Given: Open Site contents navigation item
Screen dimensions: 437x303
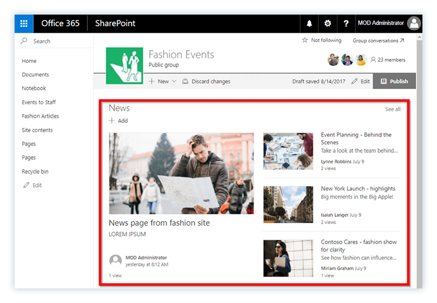Looking at the screenshot, I should (37, 130).
